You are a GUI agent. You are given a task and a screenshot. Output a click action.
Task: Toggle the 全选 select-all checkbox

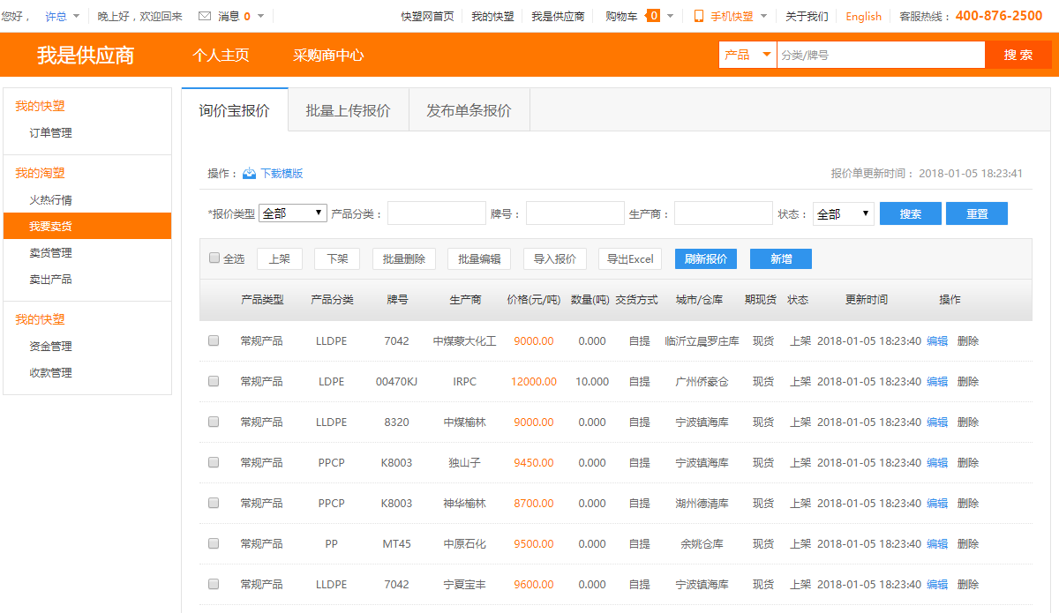pos(214,258)
